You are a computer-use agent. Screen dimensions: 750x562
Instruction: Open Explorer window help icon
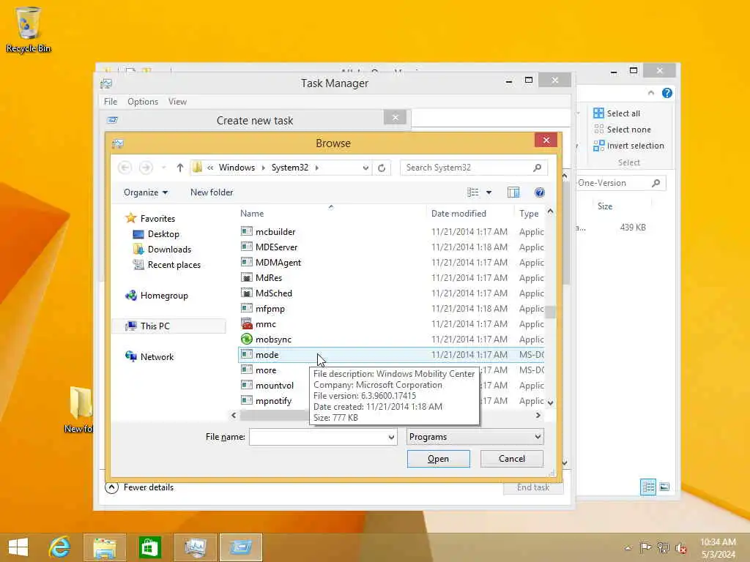667,93
